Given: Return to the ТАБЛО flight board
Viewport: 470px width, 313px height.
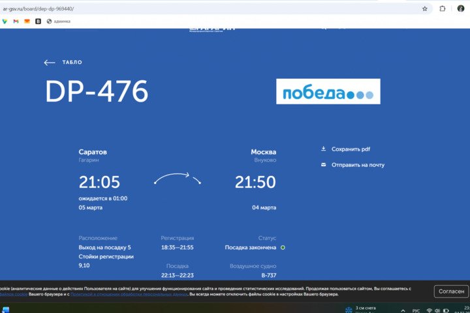Looking at the screenshot, I should point(72,63).
